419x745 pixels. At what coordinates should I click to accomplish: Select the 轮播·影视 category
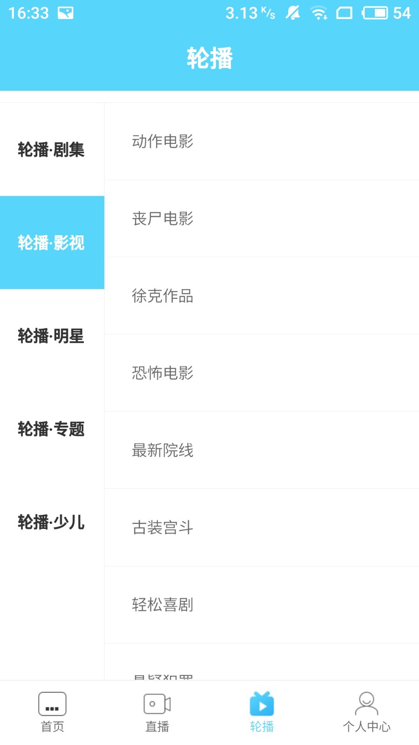point(52,243)
